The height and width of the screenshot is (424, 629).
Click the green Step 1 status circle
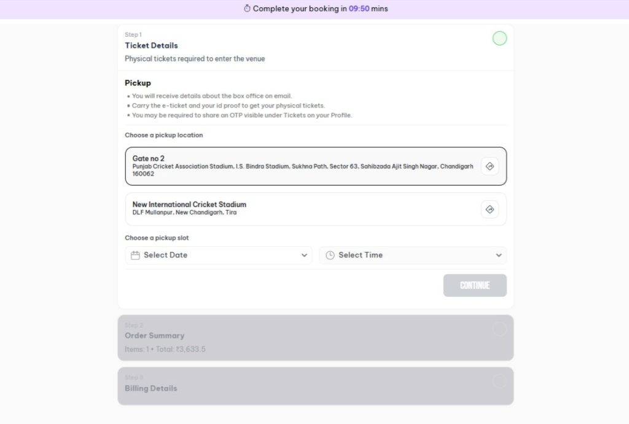499,38
